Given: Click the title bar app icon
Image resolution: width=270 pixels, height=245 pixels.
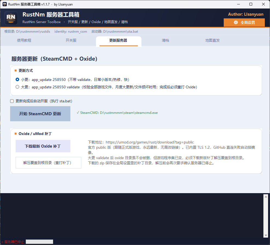Looking at the screenshot, I should tap(5, 4).
